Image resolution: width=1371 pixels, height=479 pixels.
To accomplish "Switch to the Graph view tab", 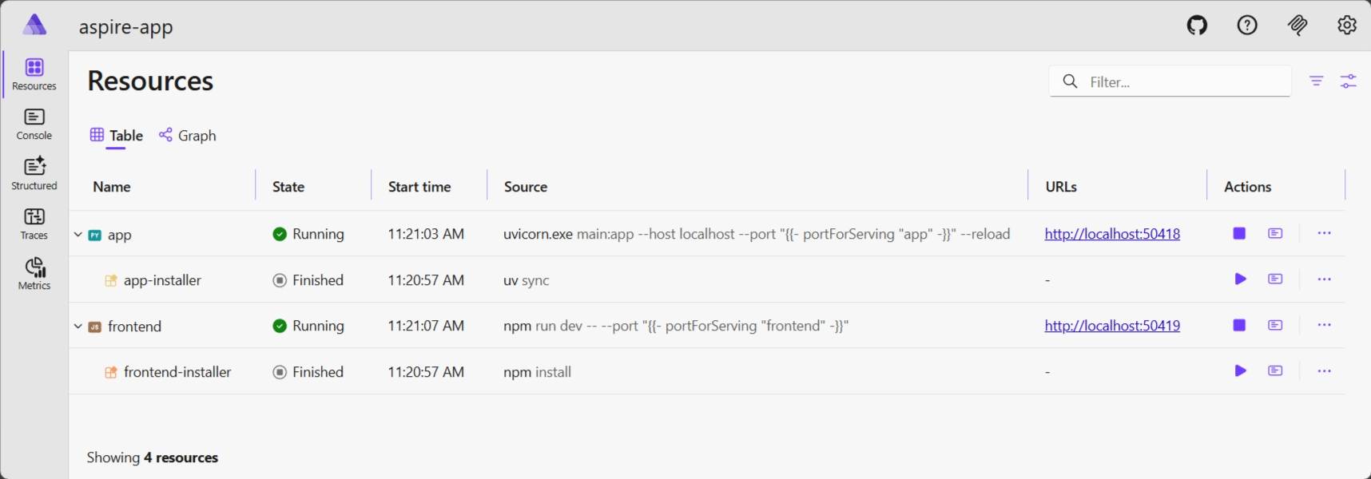I will pyautogui.click(x=188, y=136).
